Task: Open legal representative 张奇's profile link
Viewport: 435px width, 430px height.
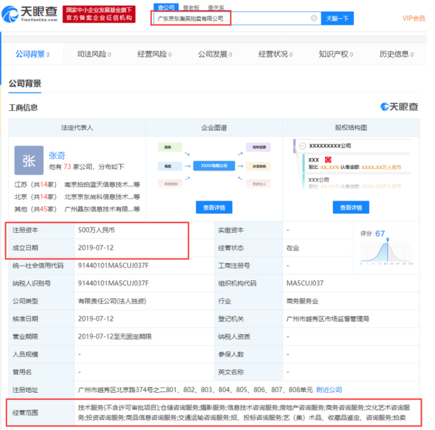Action: pyautogui.click(x=57, y=155)
